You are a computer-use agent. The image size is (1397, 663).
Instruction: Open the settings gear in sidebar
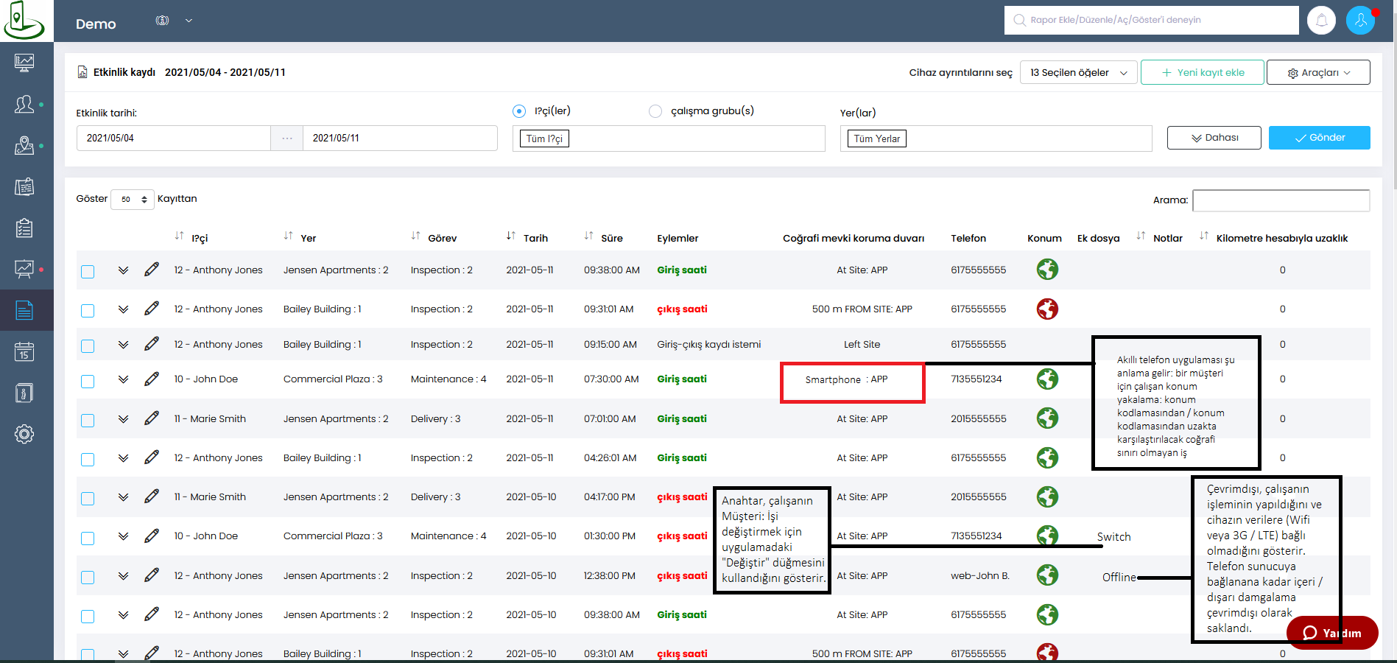pyautogui.click(x=24, y=434)
